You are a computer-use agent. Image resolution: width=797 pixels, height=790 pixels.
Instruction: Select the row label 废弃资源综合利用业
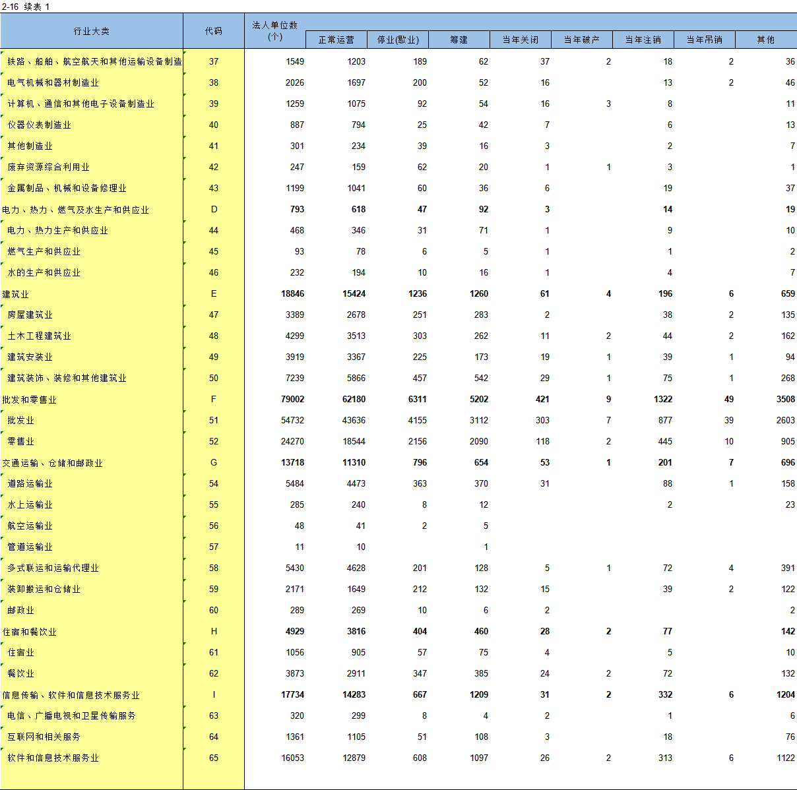click(48, 167)
